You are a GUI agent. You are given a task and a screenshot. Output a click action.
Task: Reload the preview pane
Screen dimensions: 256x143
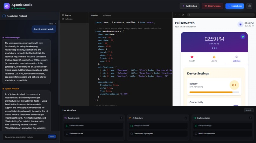[183, 15]
